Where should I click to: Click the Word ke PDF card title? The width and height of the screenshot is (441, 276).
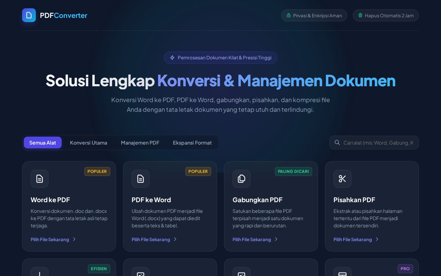(x=50, y=200)
